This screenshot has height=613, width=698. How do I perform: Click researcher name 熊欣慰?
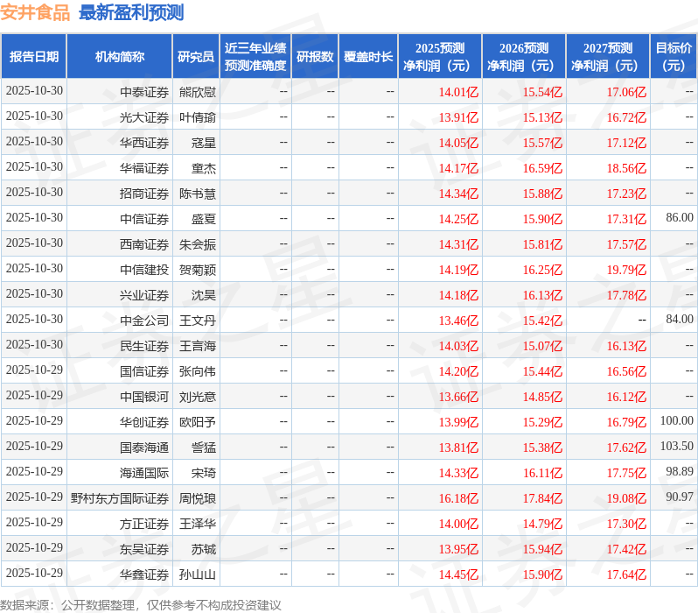click(198, 92)
